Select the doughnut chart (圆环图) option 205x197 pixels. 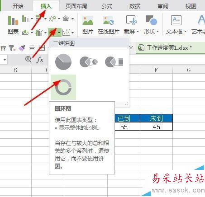(x=63, y=87)
